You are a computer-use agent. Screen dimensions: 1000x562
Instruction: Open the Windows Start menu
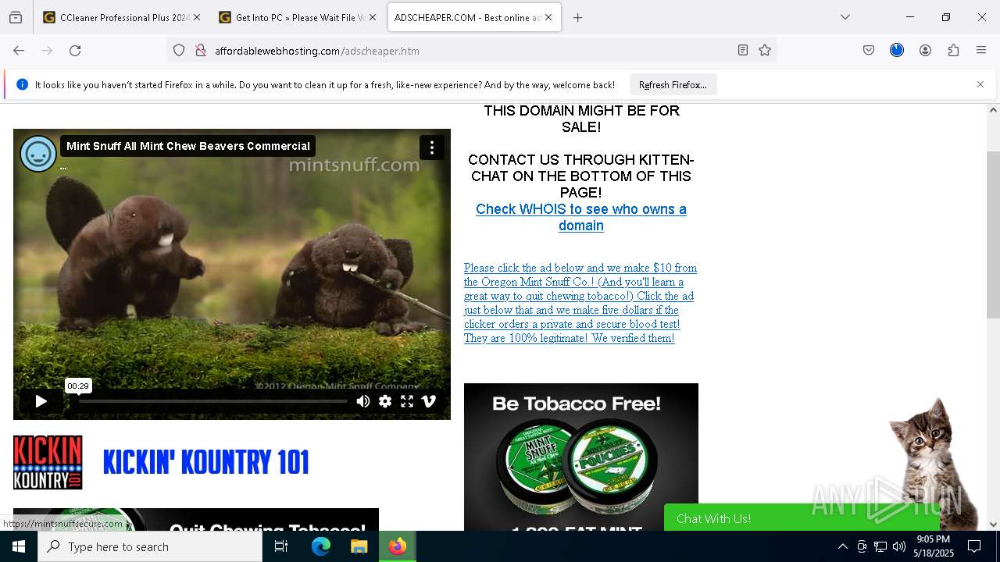19,546
